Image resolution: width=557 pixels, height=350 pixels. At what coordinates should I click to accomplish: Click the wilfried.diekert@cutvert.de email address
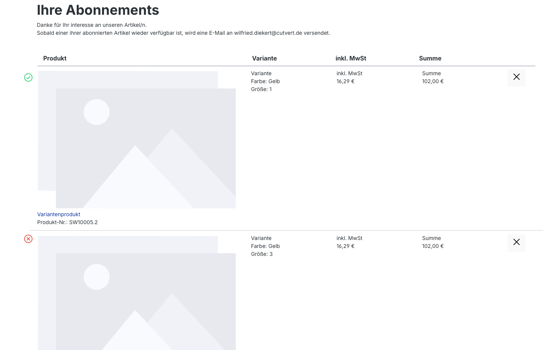click(268, 33)
